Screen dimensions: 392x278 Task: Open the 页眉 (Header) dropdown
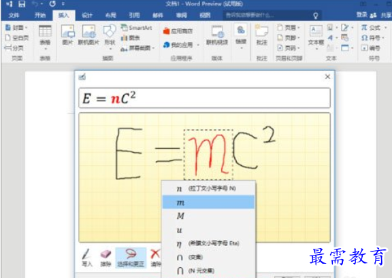[x=289, y=27]
